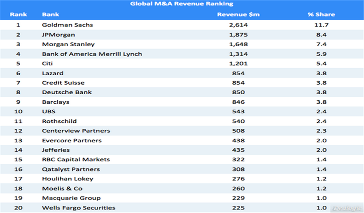Screen dimensions: 364x213
Task: Click the 'Revenue $m' column header
Action: [238, 15]
